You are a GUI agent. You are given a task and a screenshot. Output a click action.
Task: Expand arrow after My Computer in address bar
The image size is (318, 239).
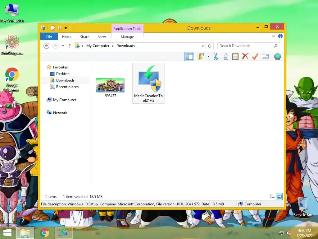click(x=113, y=46)
